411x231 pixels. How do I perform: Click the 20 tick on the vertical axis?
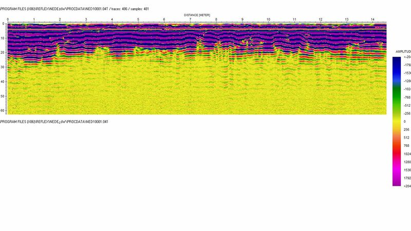pyautogui.click(x=3, y=52)
